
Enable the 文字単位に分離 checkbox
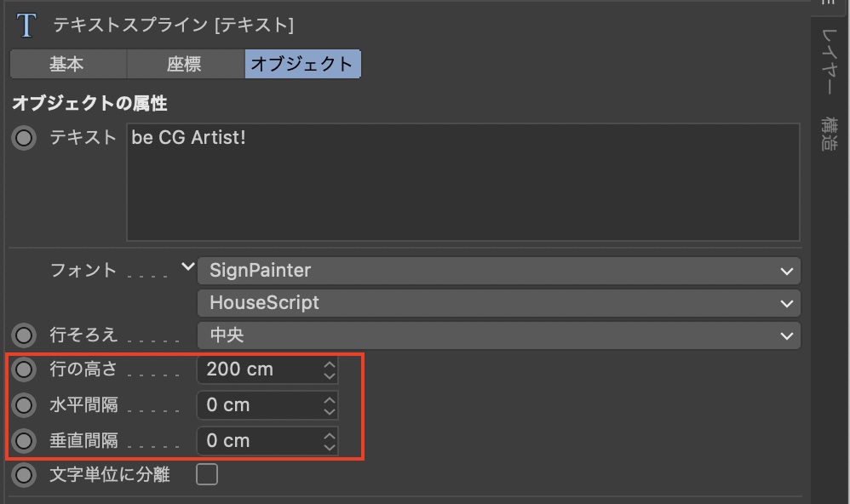(207, 475)
